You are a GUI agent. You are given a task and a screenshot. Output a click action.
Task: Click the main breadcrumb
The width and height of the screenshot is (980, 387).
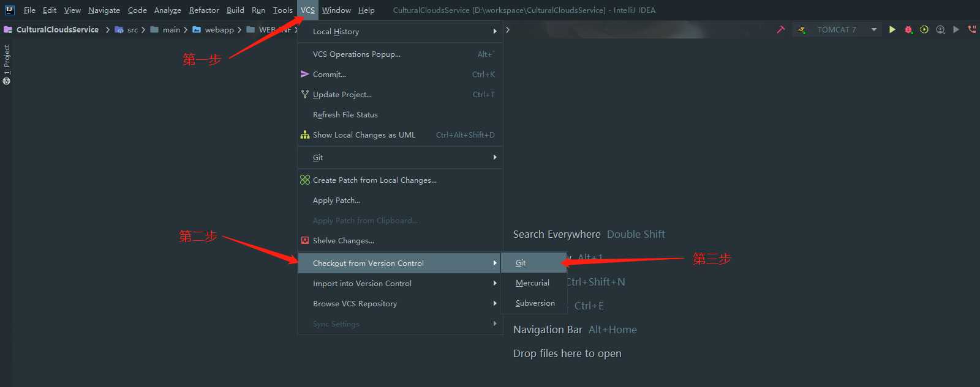[x=171, y=29]
